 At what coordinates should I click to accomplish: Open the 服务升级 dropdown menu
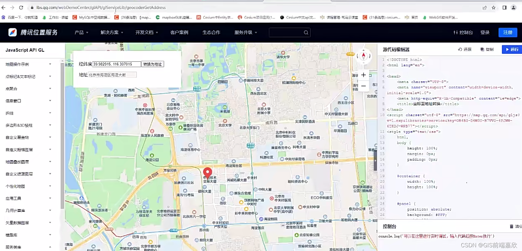pos(245,33)
